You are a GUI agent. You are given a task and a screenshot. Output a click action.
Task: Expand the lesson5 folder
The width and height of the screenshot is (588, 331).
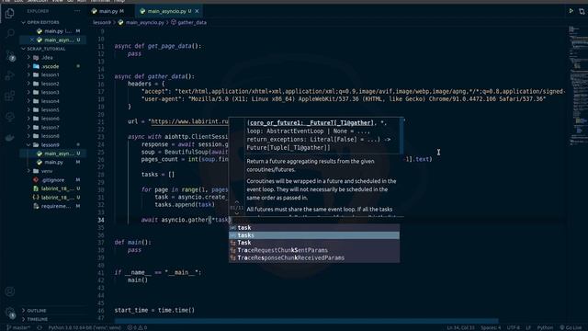50,109
